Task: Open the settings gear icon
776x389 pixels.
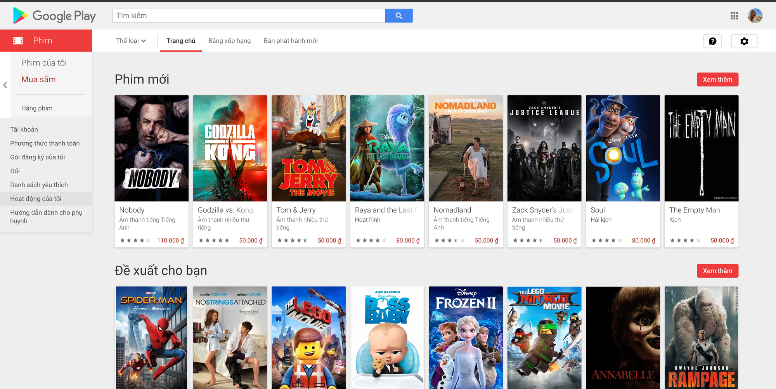Action: point(744,41)
